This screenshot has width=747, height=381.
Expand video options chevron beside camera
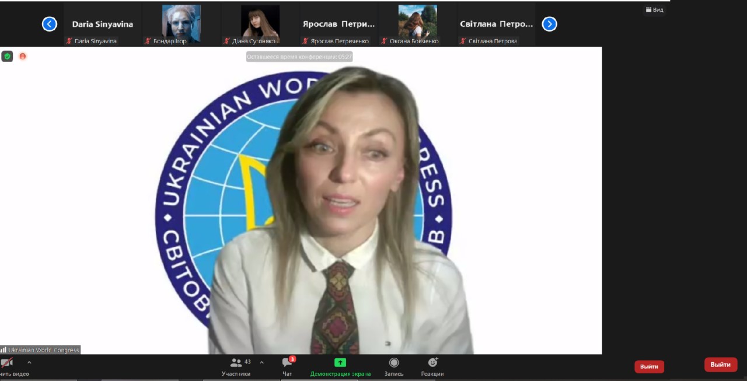[29, 362]
